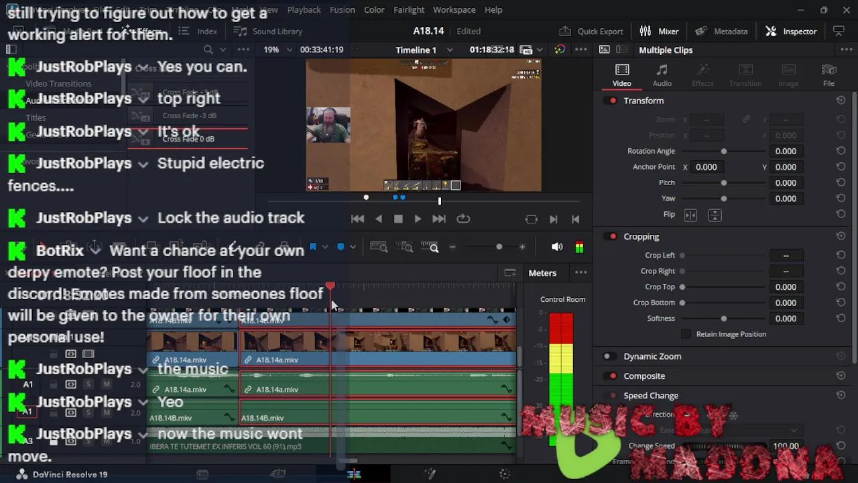Click the Quick Export button

[591, 31]
